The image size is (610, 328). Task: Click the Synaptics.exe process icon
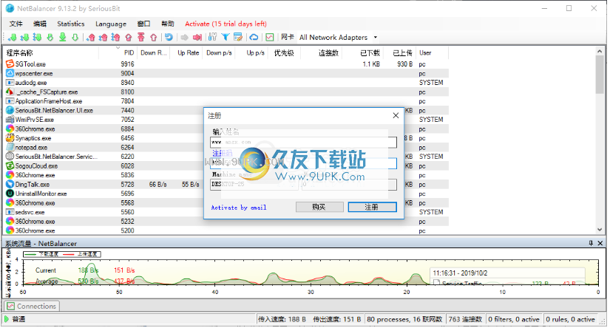[x=10, y=138]
